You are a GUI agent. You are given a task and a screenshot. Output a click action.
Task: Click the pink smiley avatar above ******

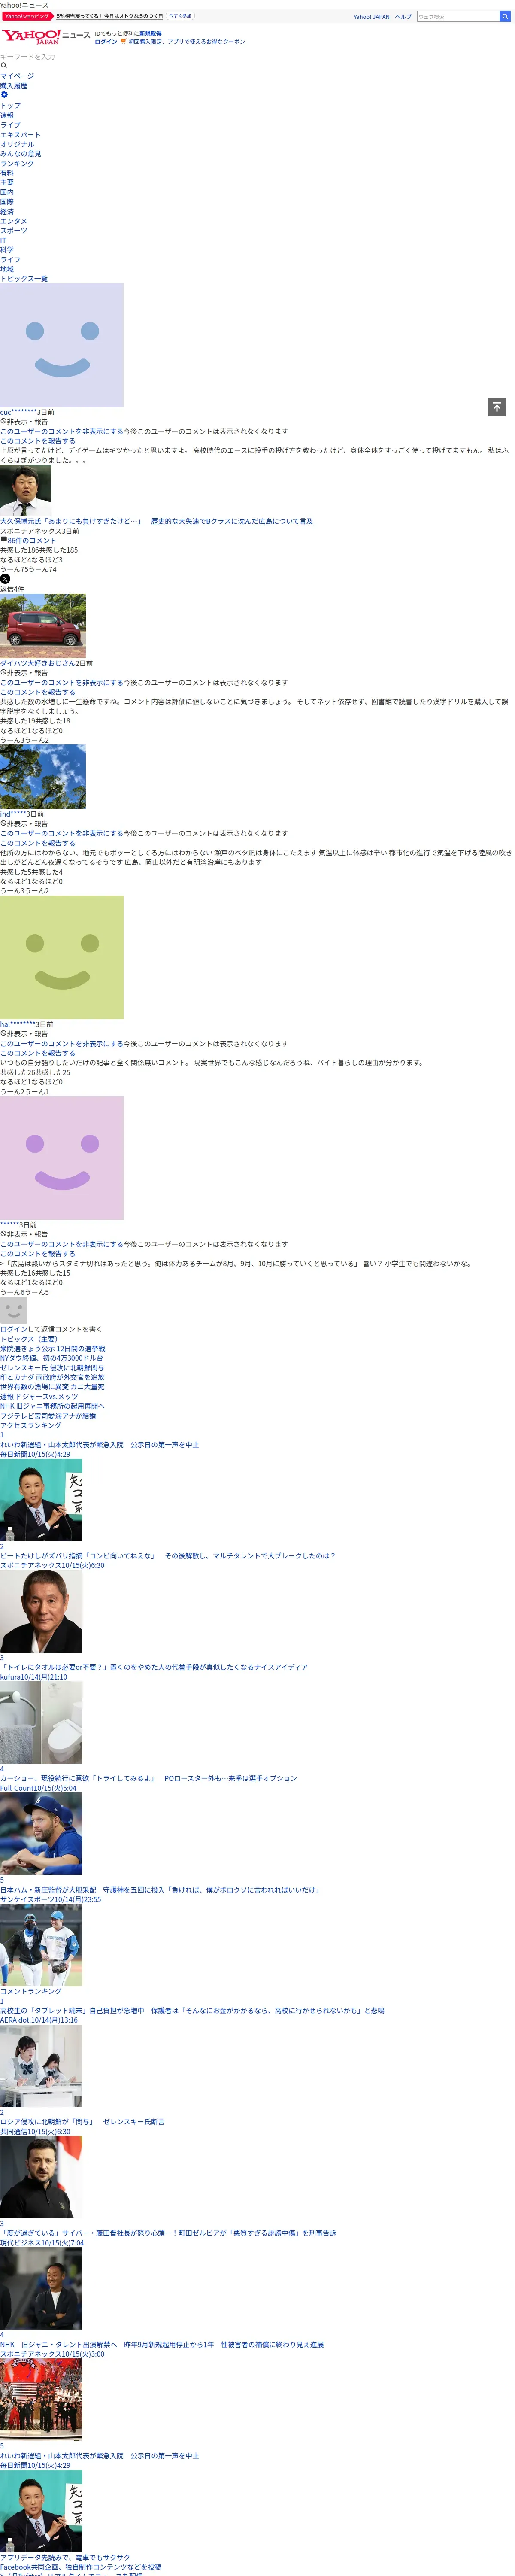point(62,1158)
